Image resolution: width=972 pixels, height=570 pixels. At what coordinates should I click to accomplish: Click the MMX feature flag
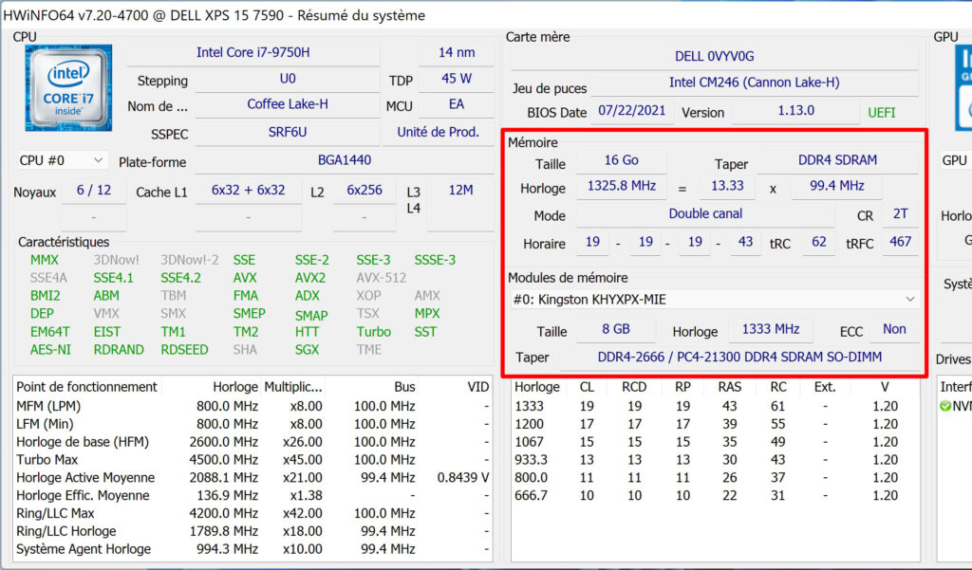(x=45, y=260)
